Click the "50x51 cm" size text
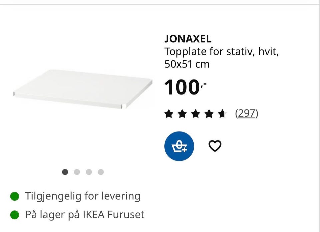320x232 pixels. (187, 64)
